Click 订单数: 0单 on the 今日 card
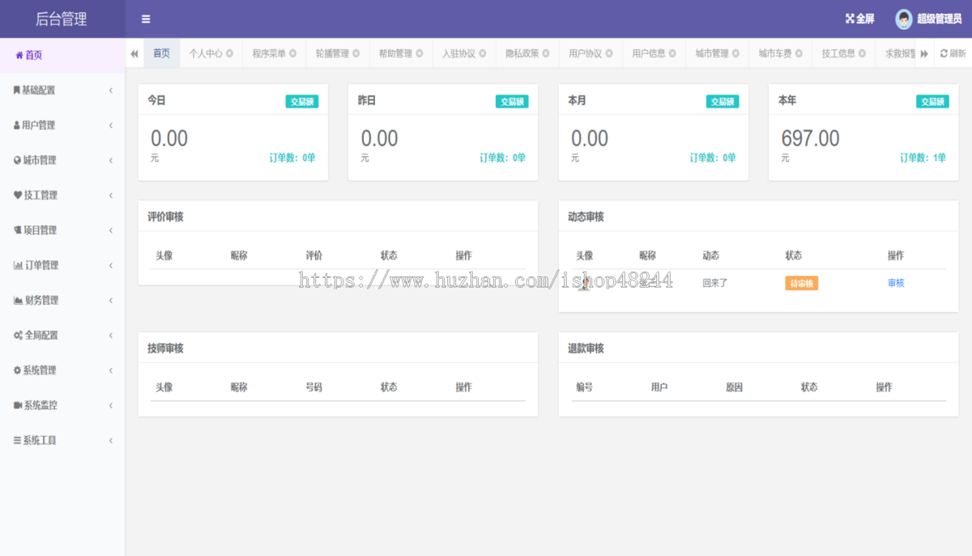Viewport: 972px width, 556px height. 292,158
